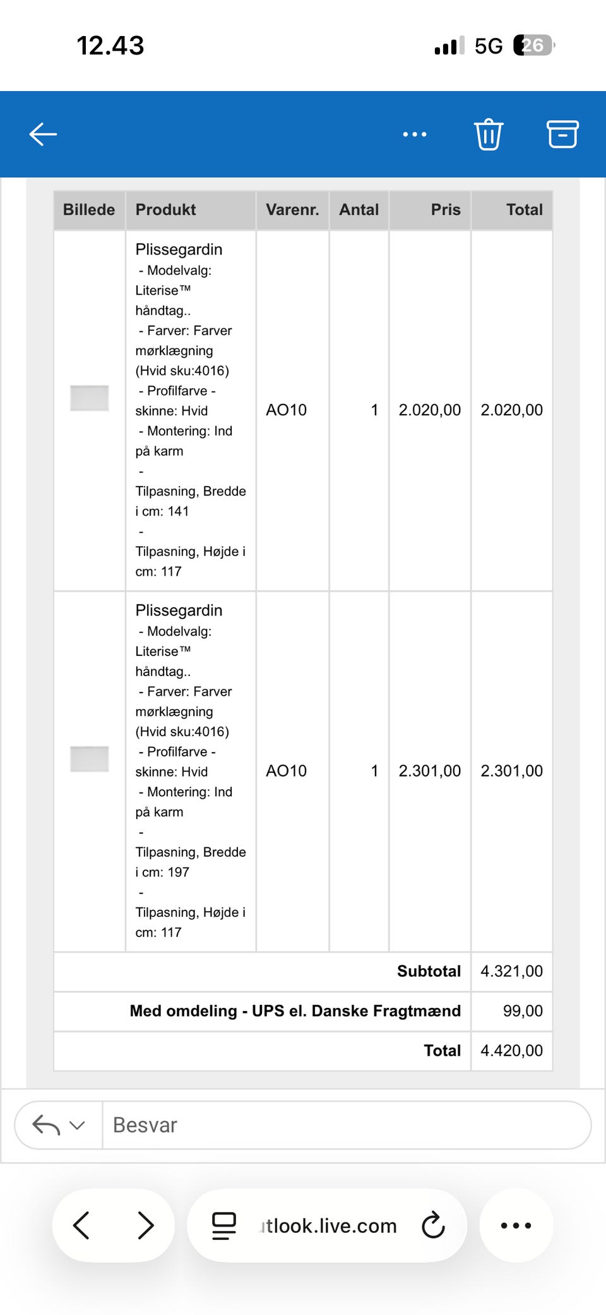Open the page options icon left of the URL
The height and width of the screenshot is (1315, 606).
tap(223, 1225)
